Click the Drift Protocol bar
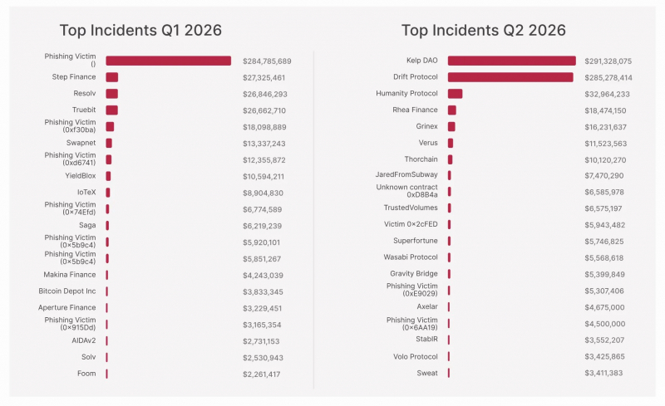Viewport: 665px width, 406px height. (510, 77)
